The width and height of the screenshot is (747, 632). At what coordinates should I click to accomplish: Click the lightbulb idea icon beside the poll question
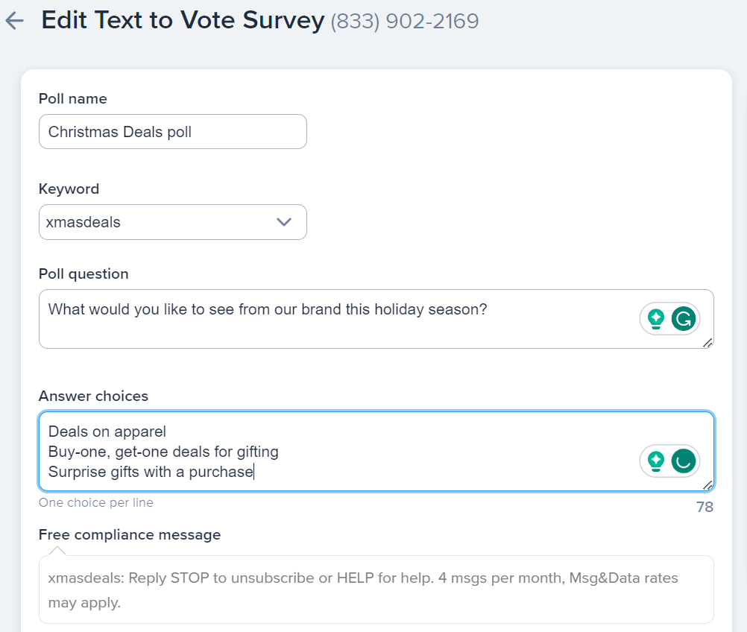point(655,318)
